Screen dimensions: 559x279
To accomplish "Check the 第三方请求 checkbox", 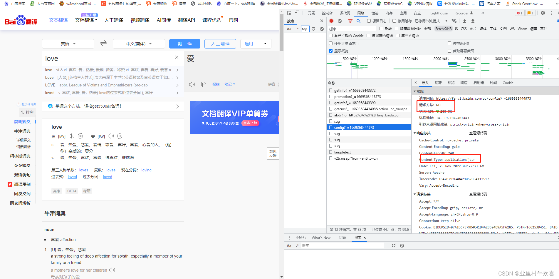I will [x=398, y=36].
